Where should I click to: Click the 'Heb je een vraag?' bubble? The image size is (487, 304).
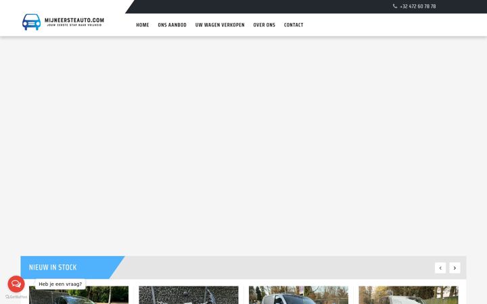tap(60, 284)
